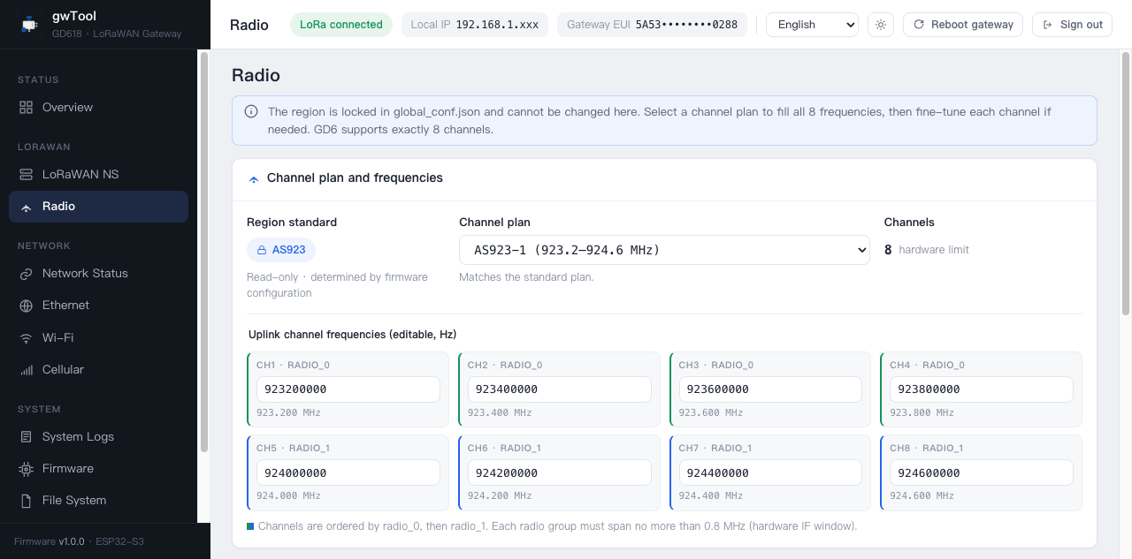The width and height of the screenshot is (1132, 559).
Task: Toggle the light/dark theme sun button
Action: tap(881, 25)
